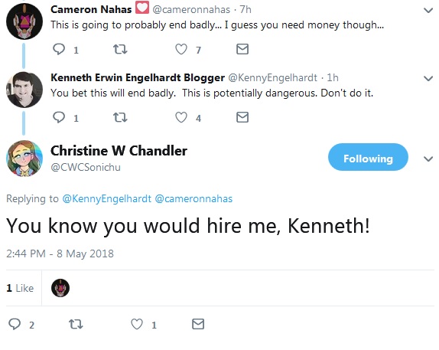Click the Following button to unfollow
Viewport: 439px width, 350px height.
click(x=368, y=157)
